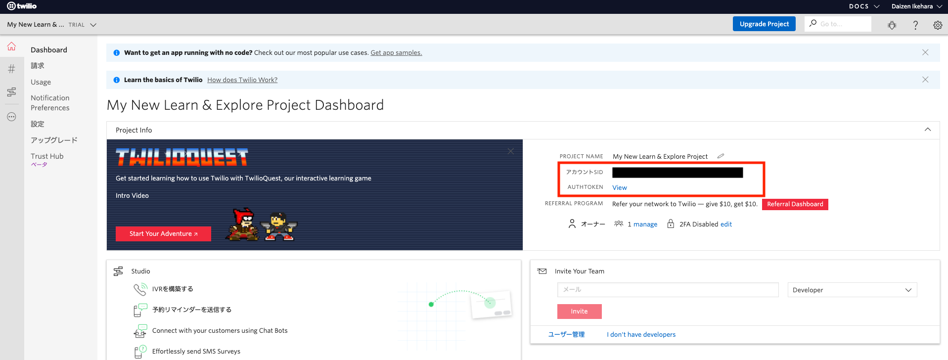The height and width of the screenshot is (360, 948).
Task: Click the Upgrade Project button
Action: click(x=764, y=24)
